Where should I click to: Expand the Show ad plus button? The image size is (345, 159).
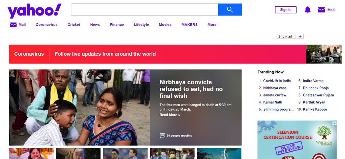tap(300, 36)
